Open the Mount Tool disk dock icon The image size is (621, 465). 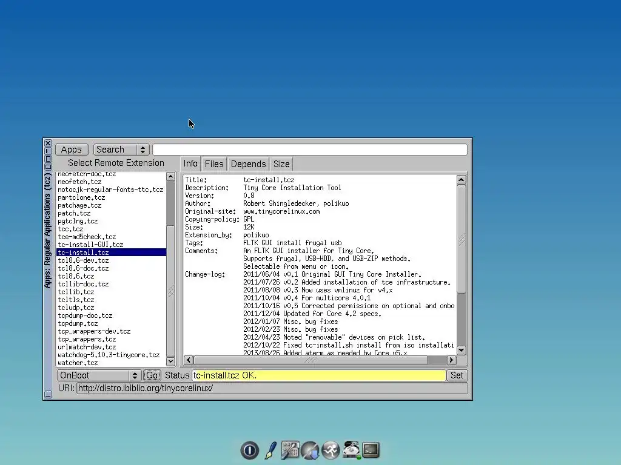351,450
